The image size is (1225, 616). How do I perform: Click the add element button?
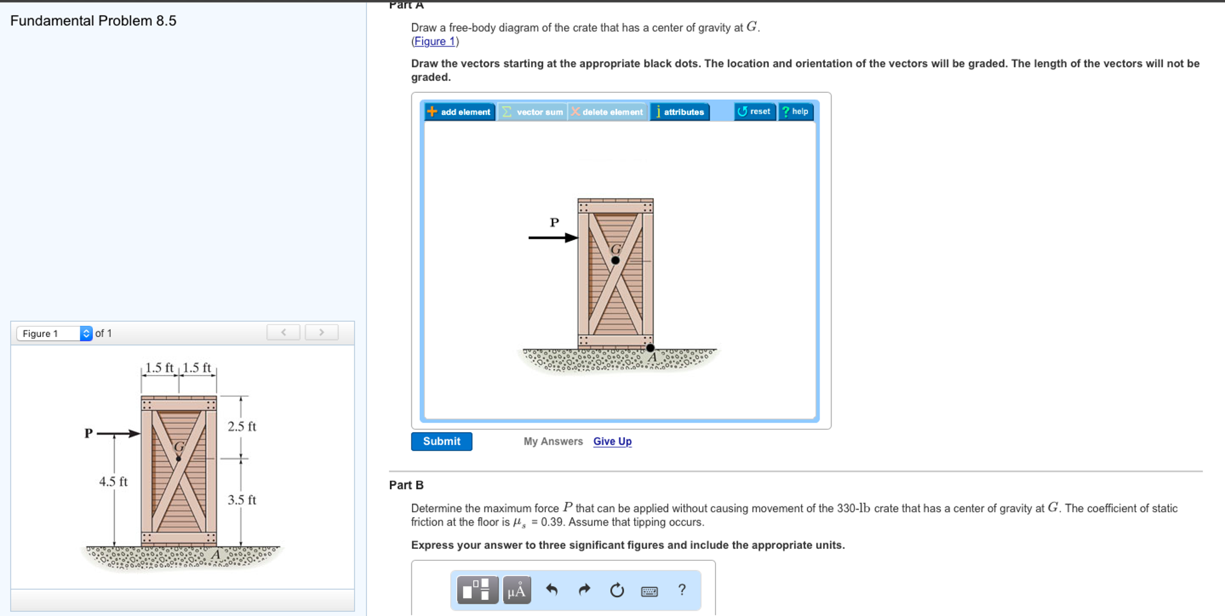[x=460, y=112]
